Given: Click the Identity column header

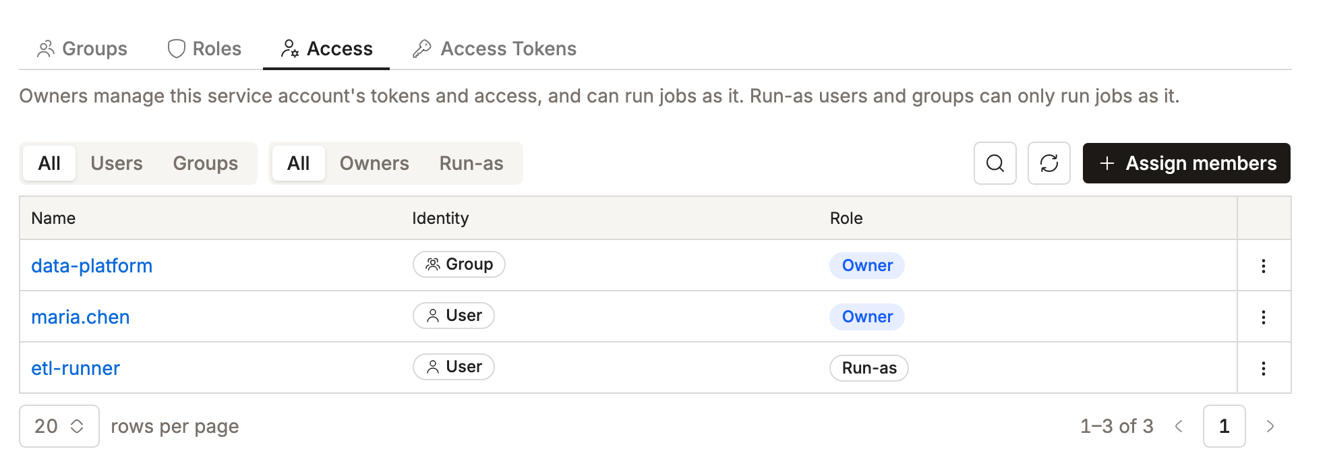Looking at the screenshot, I should tap(440, 218).
